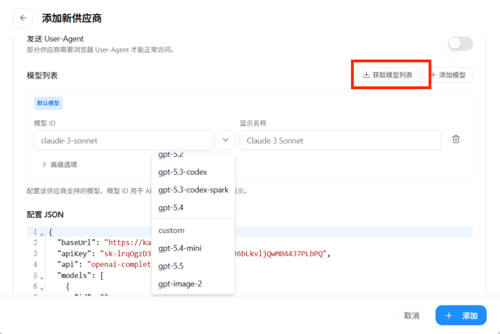Viewport: 500px width, 334px height.
Task: Click the blue 添加 button
Action: [461, 315]
